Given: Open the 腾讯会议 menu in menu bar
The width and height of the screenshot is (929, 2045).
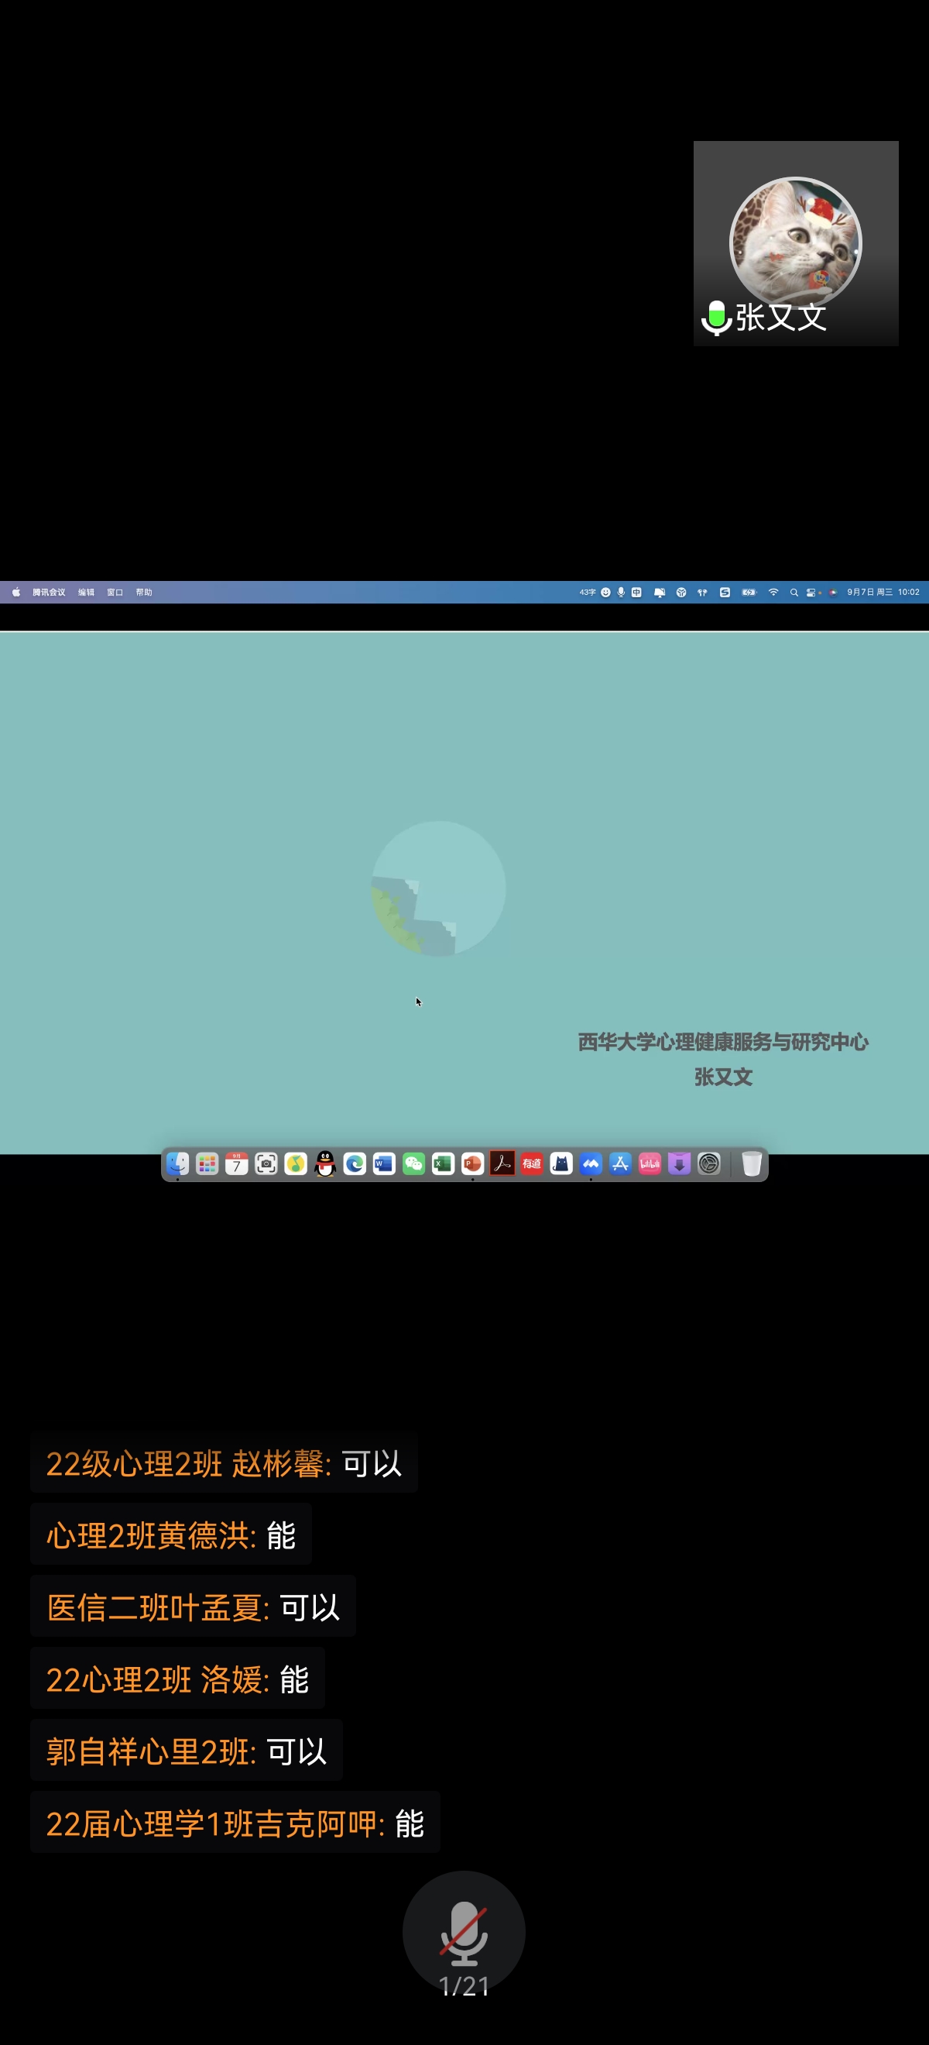Looking at the screenshot, I should [49, 593].
